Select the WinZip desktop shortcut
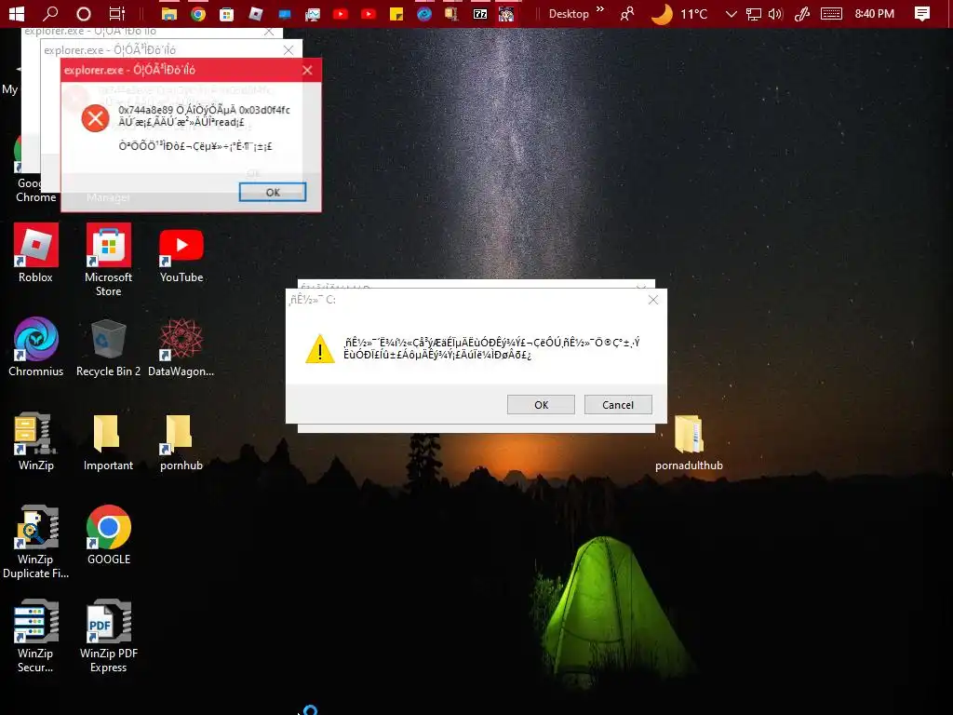Screen dimensions: 953x715 36,441
